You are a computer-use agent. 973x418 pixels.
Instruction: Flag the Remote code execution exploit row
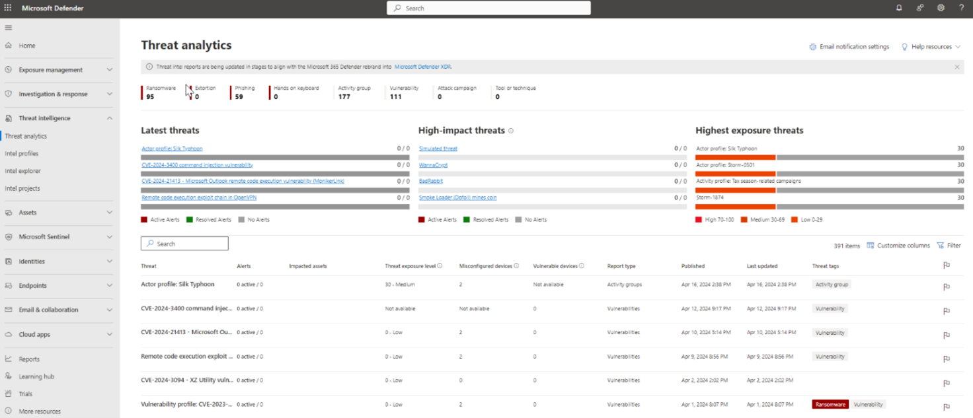(x=947, y=359)
